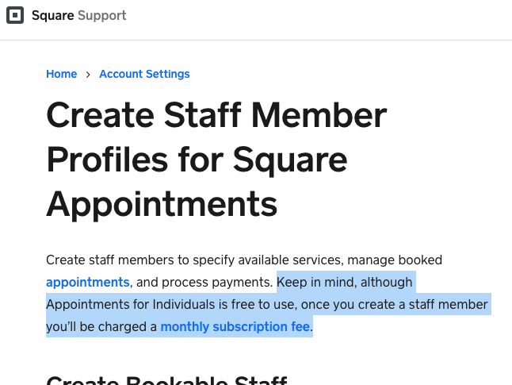Open the monthly subscription fee link

(x=235, y=326)
